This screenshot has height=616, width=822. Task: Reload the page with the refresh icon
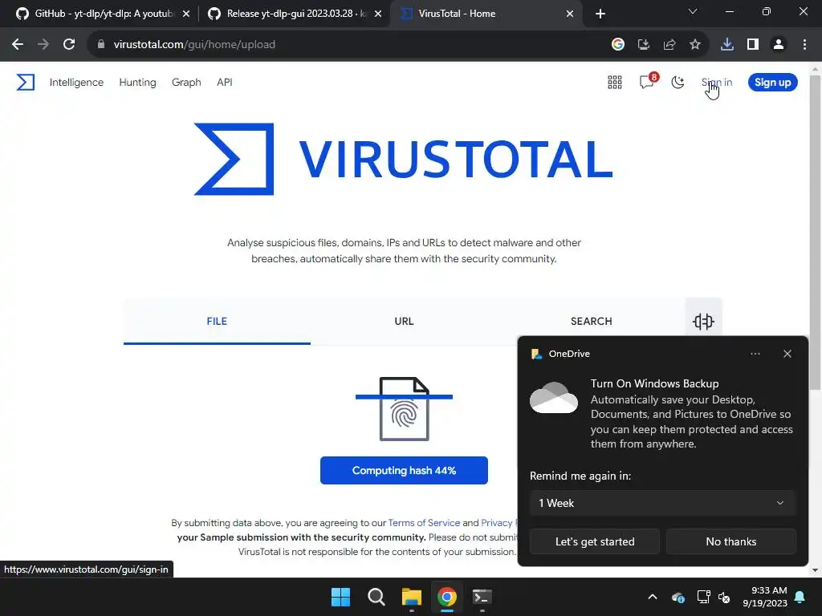(x=69, y=45)
